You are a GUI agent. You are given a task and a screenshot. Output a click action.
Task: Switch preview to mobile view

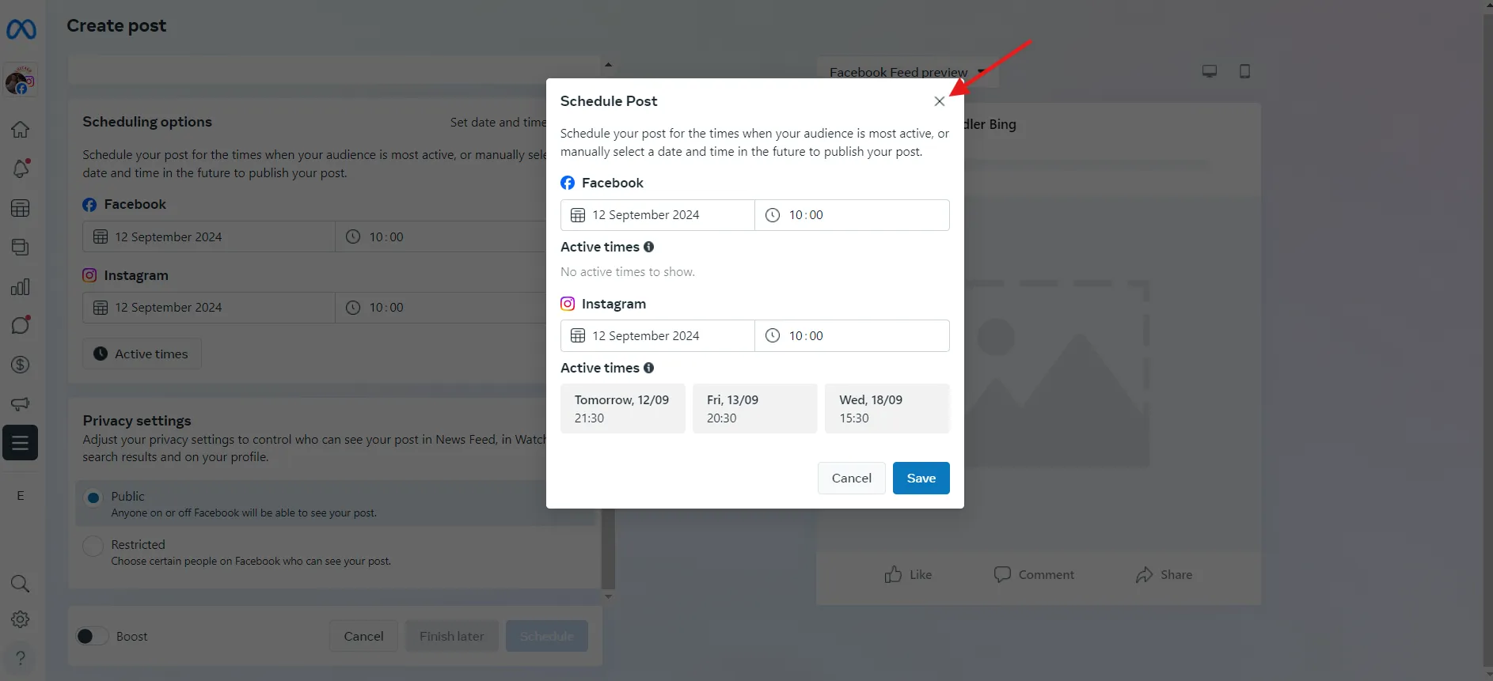(1244, 71)
